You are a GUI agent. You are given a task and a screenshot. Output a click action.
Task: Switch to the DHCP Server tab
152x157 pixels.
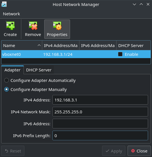pos(39,70)
